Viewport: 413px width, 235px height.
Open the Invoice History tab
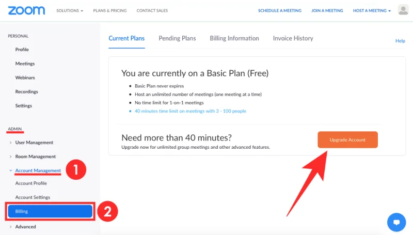[x=293, y=38]
